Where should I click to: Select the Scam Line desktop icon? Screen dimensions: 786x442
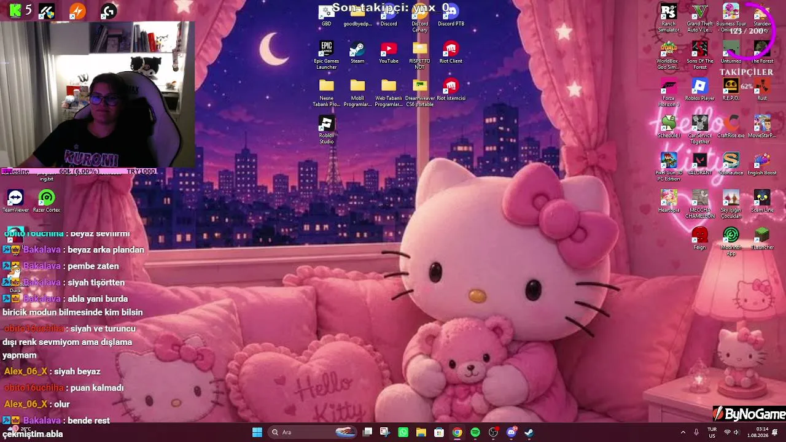(x=762, y=201)
